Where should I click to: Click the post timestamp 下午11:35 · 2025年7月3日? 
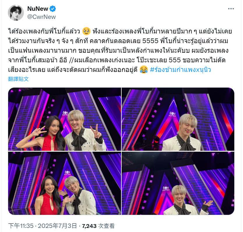[x=42, y=226]
